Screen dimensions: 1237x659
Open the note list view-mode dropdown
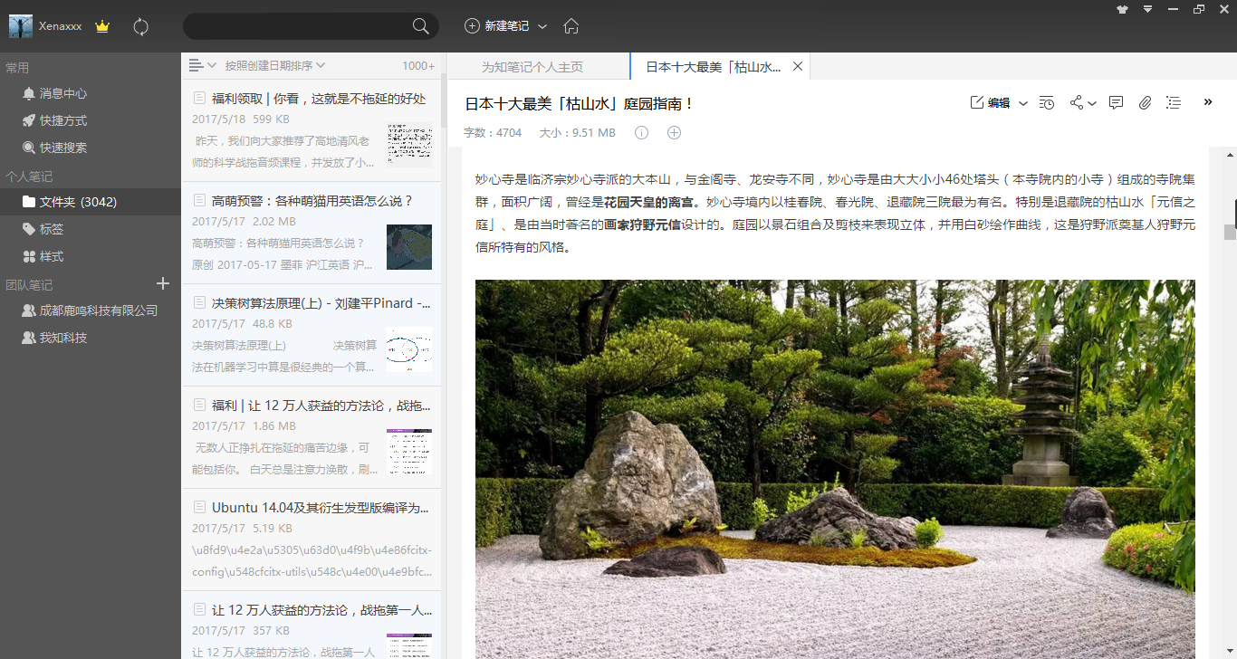click(202, 65)
